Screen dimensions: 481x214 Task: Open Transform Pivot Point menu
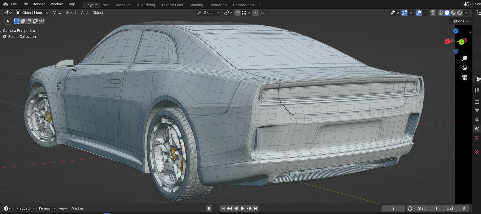tap(228, 13)
